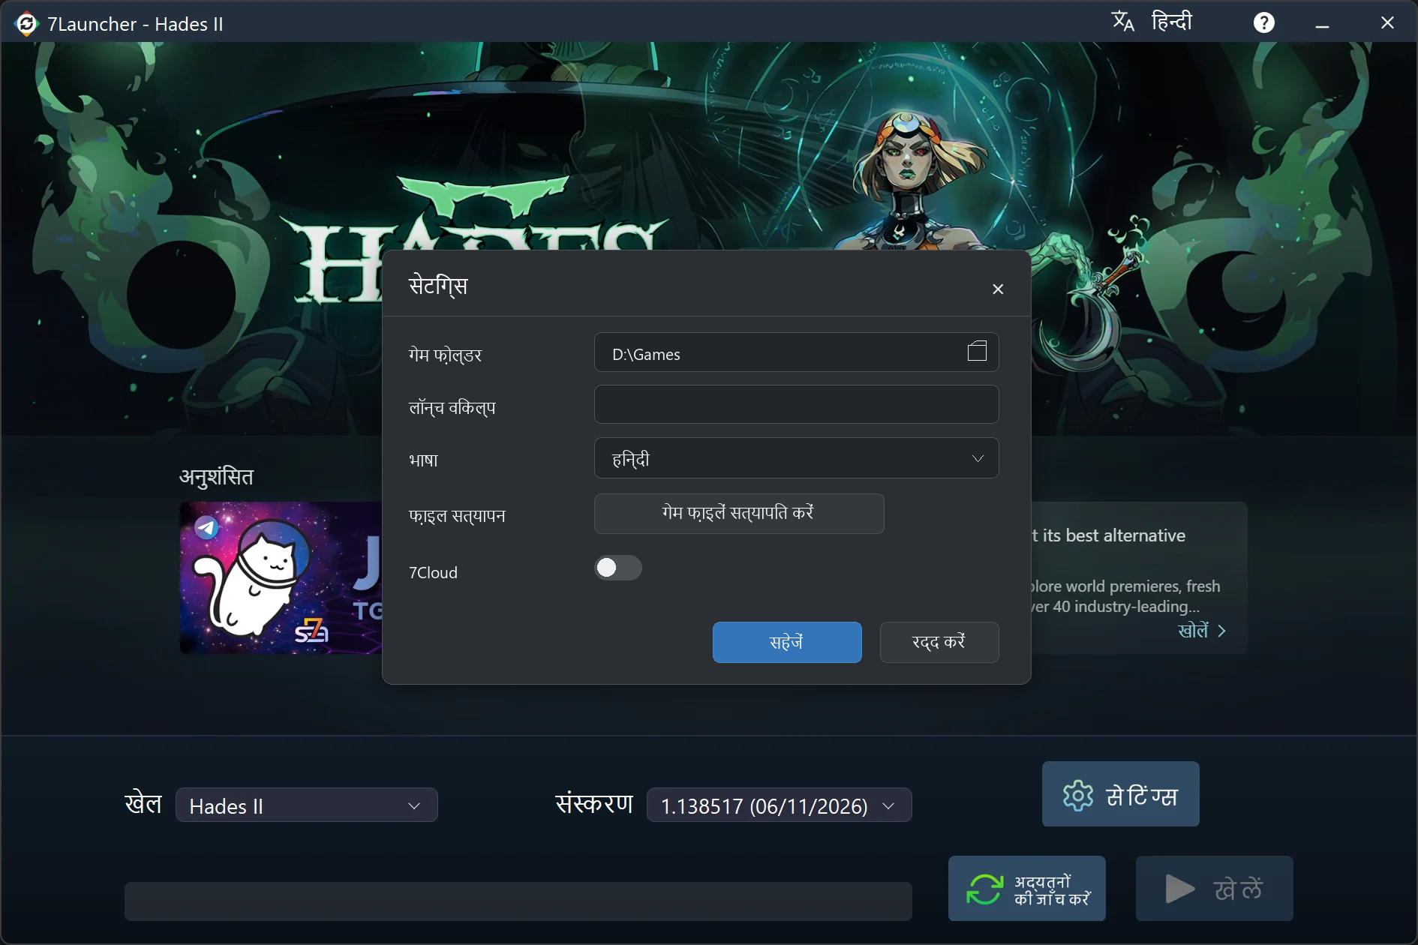Browse game folder with the folder icon
Image resolution: width=1418 pixels, height=945 pixels.
point(977,351)
